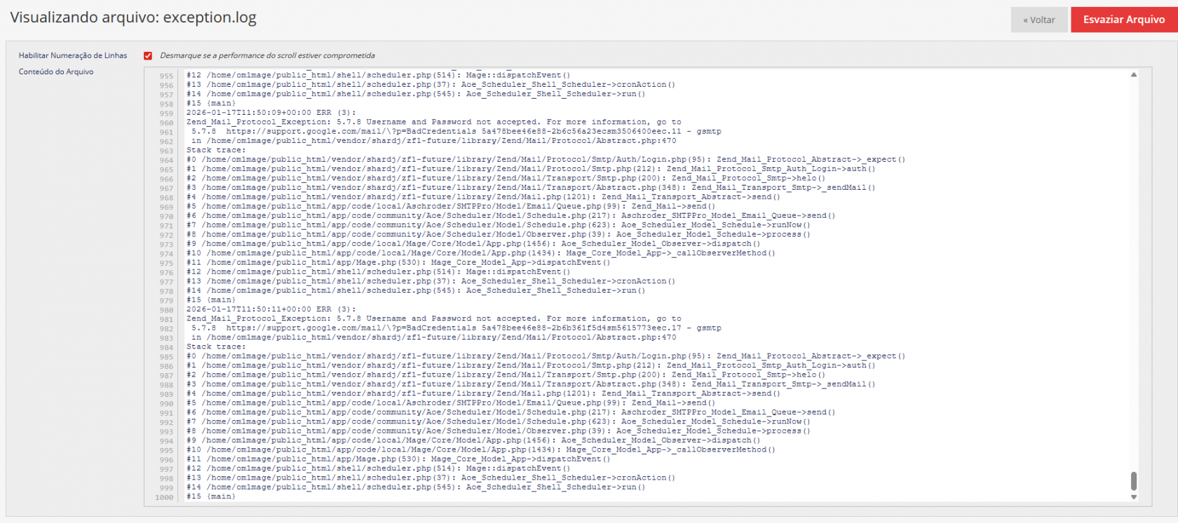Click the '#15 {main}' text on line 979
This screenshot has width=1178, height=523.
(x=210, y=300)
